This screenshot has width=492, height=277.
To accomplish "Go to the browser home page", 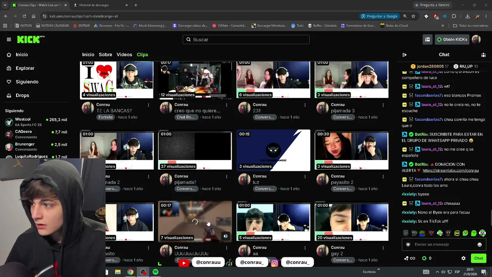I will (x=33, y=16).
